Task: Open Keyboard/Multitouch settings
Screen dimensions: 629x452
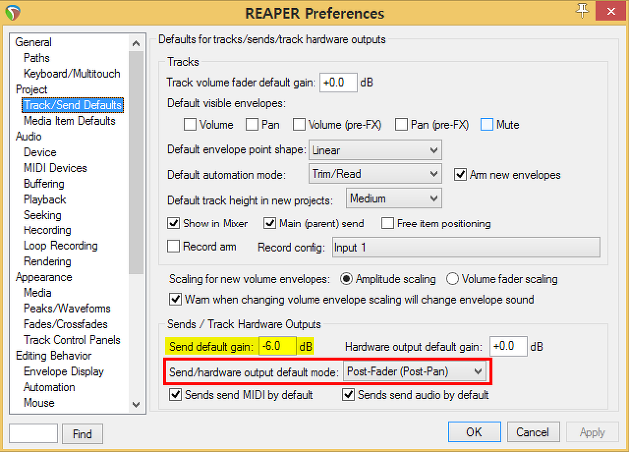Action: click(72, 74)
